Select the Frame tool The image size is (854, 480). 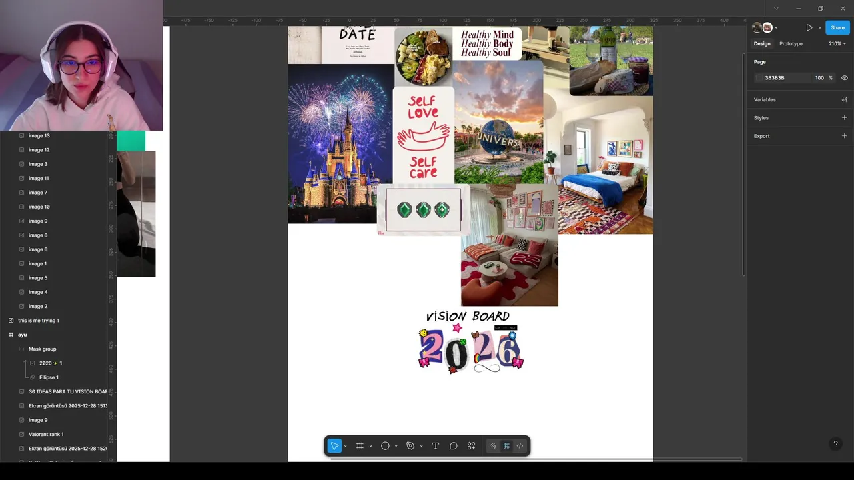360,446
